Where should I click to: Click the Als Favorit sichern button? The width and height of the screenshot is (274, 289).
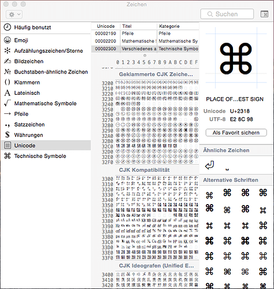(236, 133)
